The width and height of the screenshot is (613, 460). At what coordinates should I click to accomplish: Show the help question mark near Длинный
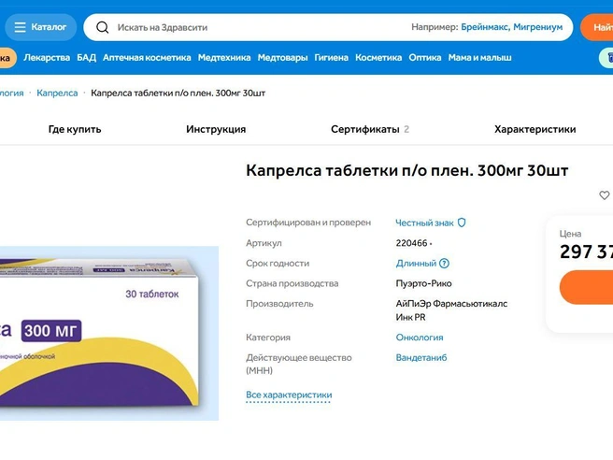(x=445, y=264)
